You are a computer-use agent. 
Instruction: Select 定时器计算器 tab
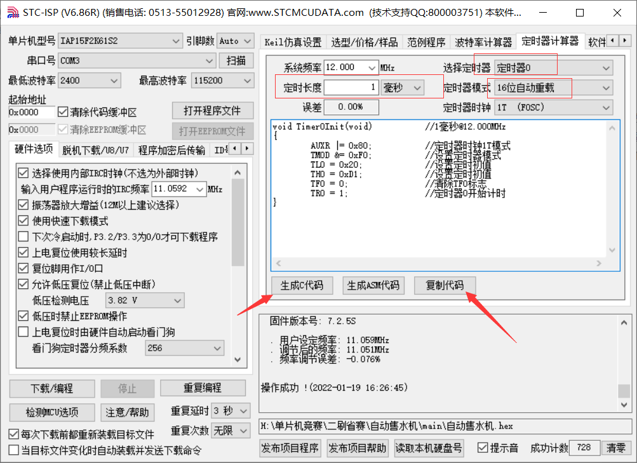[550, 41]
